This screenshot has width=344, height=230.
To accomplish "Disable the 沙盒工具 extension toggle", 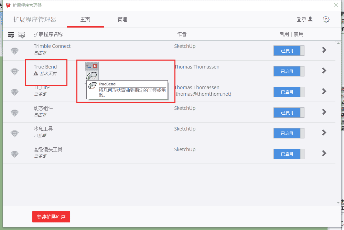I will pyautogui.click(x=289, y=133).
